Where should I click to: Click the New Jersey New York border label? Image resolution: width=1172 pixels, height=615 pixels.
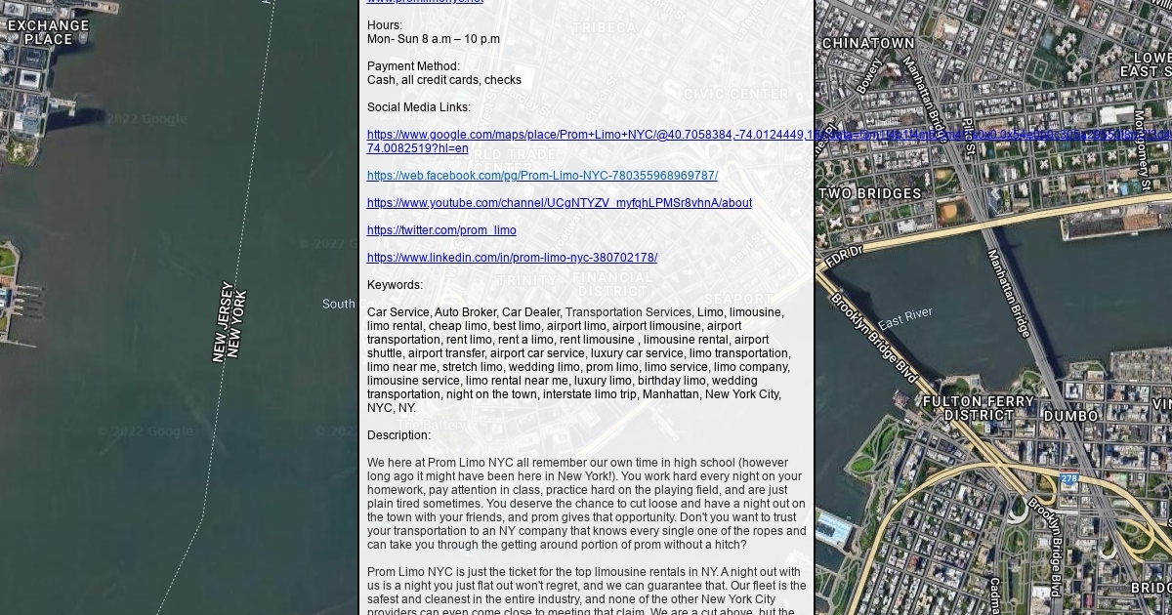click(230, 322)
